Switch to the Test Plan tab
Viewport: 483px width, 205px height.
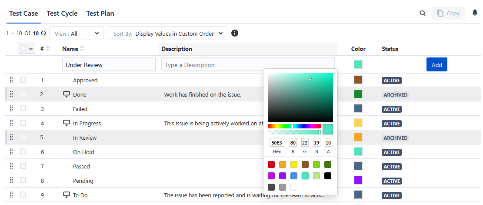[x=100, y=13]
